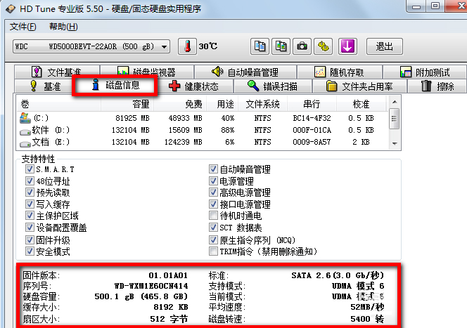Select the 文档 (E:) volume row
Image resolution: width=467 pixels, height=328 pixels.
tap(203, 142)
